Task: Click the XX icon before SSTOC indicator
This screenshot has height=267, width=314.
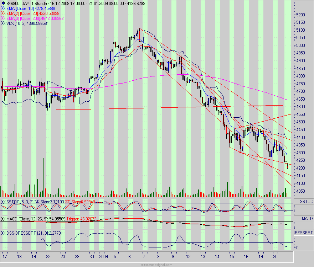Action: tap(3, 201)
